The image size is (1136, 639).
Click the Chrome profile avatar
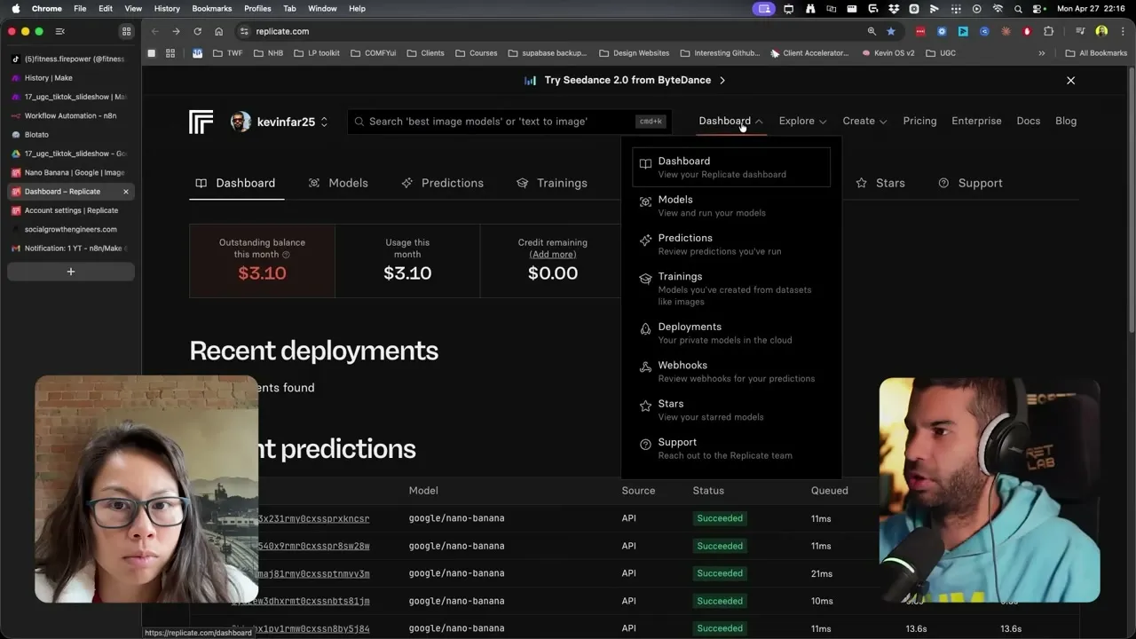pos(1101,31)
